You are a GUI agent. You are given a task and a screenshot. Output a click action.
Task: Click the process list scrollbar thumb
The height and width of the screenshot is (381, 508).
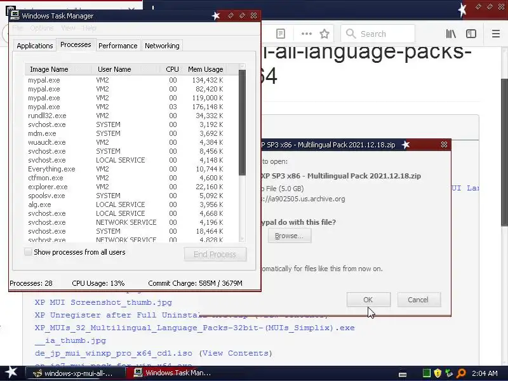tap(242, 123)
